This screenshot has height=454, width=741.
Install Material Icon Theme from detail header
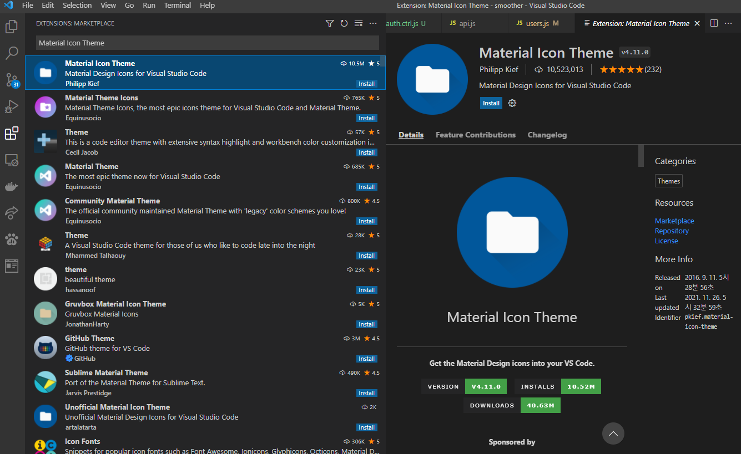tap(491, 103)
